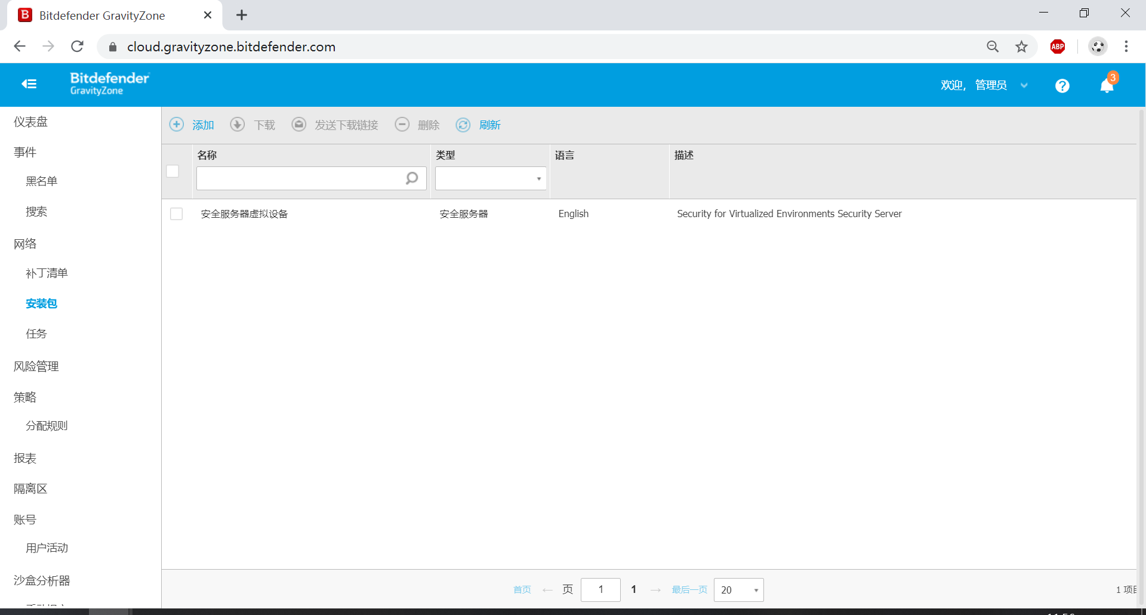Click the next page arrow in pagination
The image size is (1146, 615).
(656, 590)
